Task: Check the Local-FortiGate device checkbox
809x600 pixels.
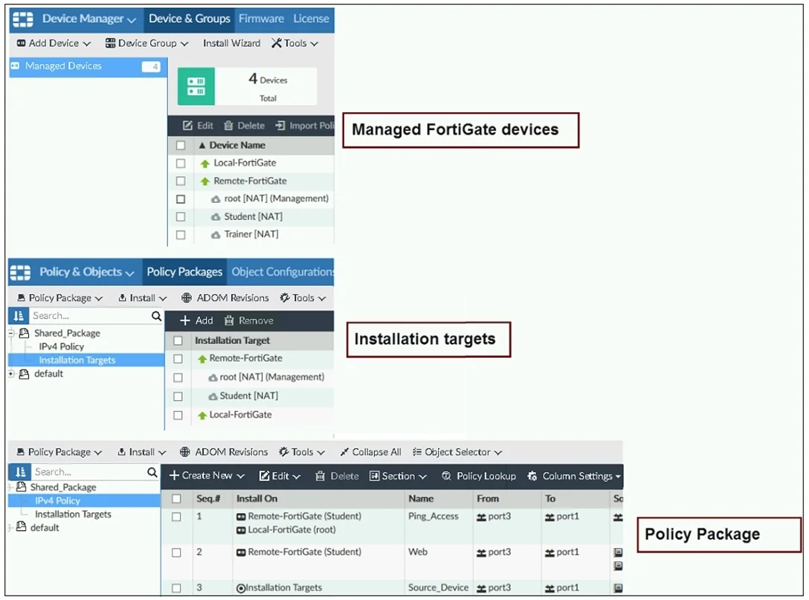Action: [181, 163]
